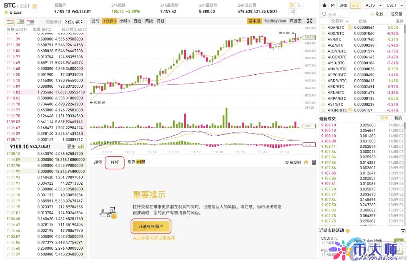Open 交易规则 link
Screen dimensions: 407x261
click(x=293, y=162)
